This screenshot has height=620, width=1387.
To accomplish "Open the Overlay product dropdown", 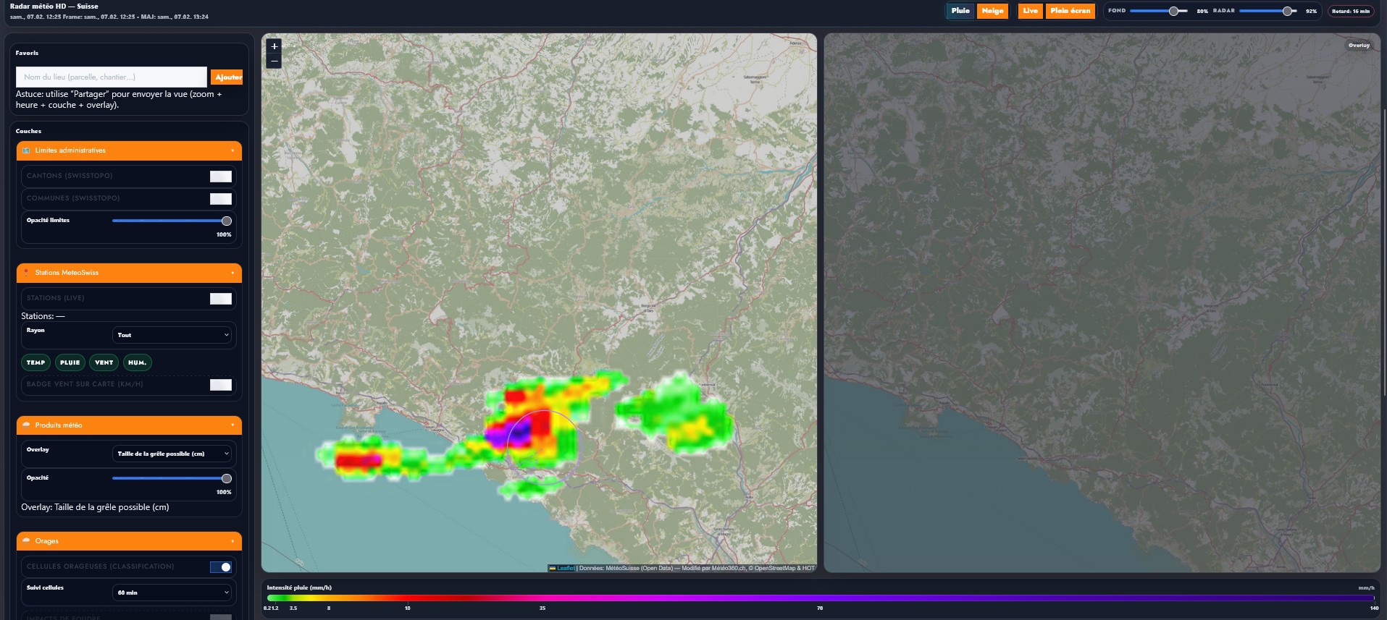I will pyautogui.click(x=172, y=454).
